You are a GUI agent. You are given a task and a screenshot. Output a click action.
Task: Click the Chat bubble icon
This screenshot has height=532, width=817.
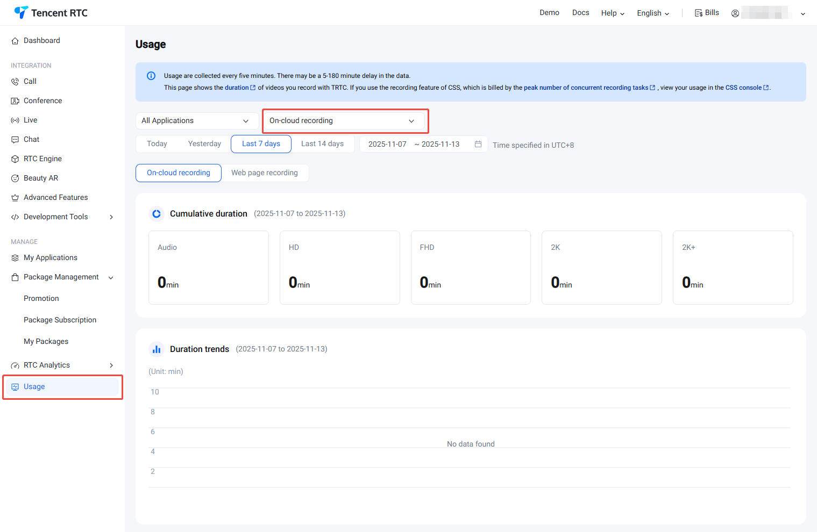[15, 140]
